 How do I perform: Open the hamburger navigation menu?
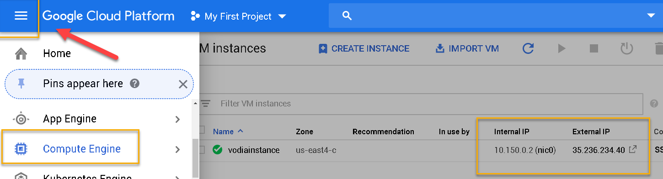click(x=21, y=16)
